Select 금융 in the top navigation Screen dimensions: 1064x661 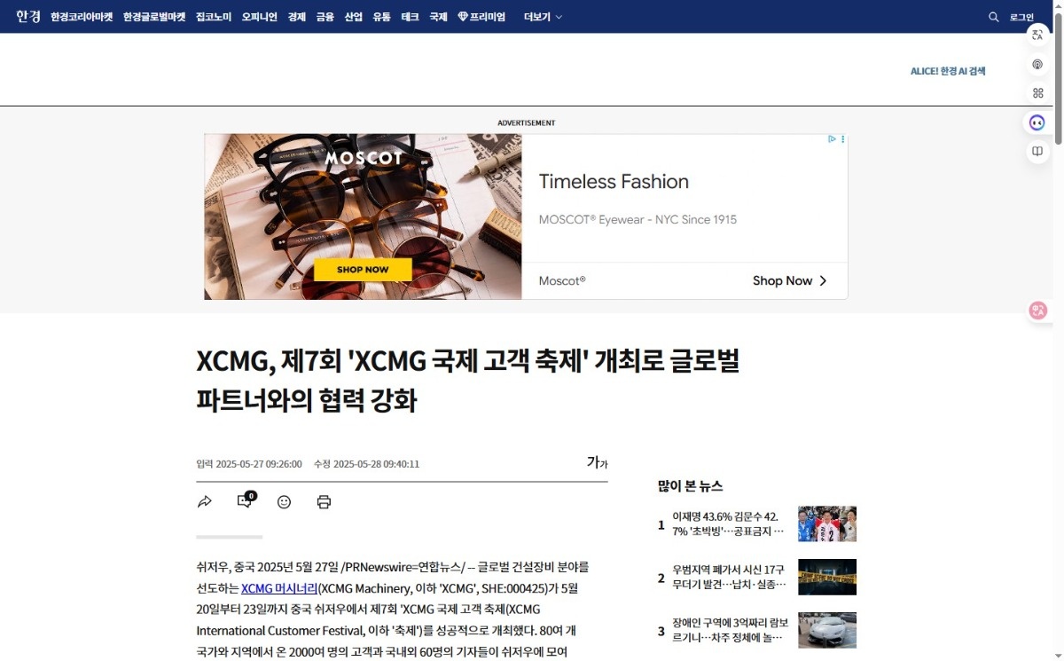(x=325, y=17)
